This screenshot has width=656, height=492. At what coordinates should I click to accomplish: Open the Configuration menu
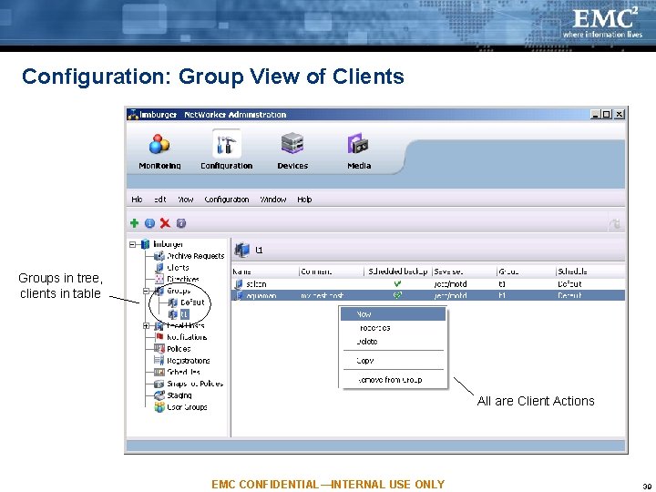pos(226,200)
